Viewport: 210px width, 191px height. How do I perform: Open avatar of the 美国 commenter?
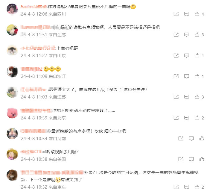coord(12,154)
